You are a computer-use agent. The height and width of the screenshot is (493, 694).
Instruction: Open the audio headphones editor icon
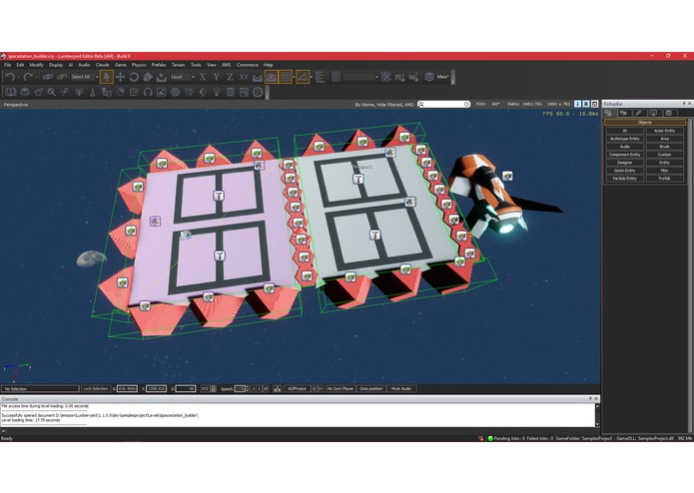coord(148,92)
